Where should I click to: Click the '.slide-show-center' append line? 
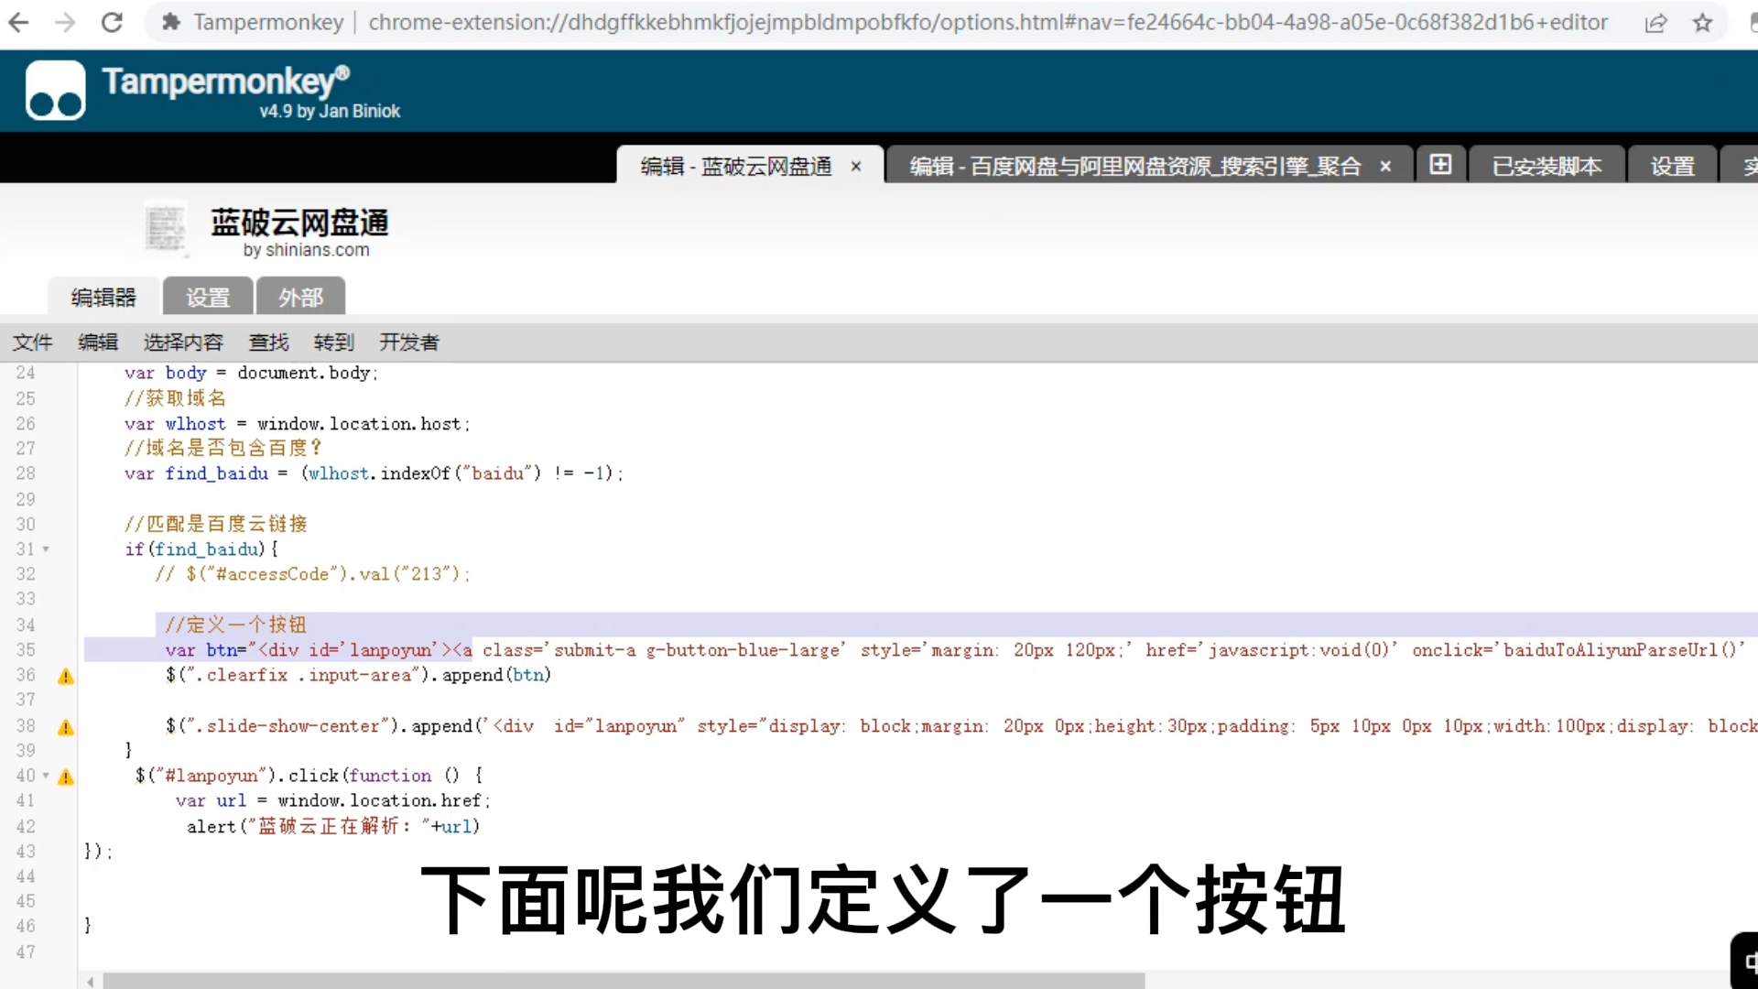click(960, 726)
